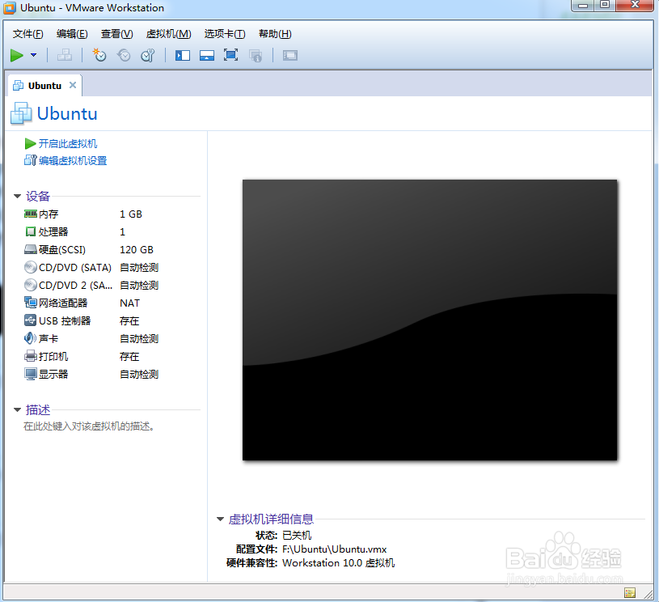Select the 内存 device label

[x=49, y=214]
